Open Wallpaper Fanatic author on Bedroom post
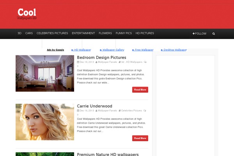Viewport: 234px width, 156px height. pos(107,62)
